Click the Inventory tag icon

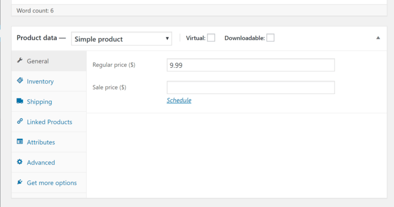tap(20, 81)
